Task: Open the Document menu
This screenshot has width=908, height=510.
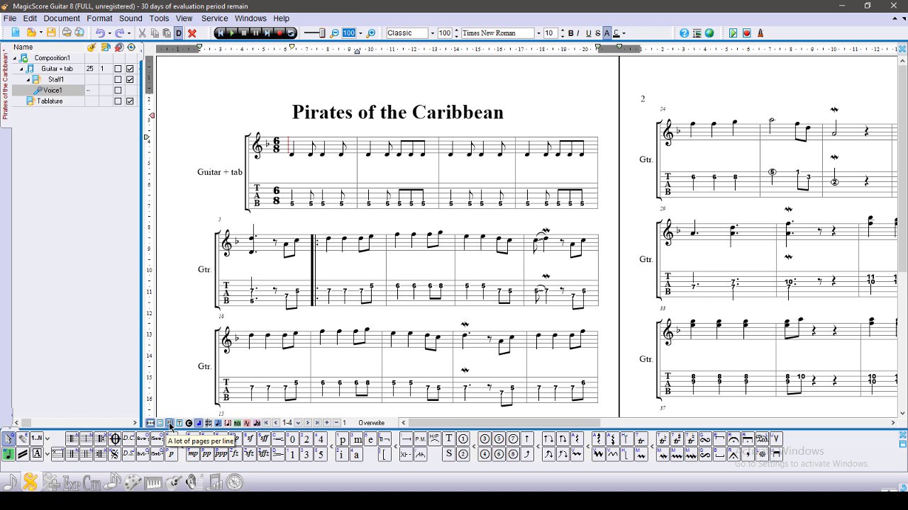Action: (x=62, y=18)
